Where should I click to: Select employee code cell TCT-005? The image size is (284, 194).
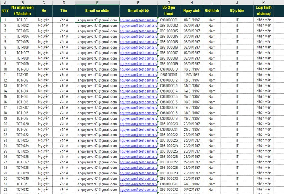(x=23, y=42)
